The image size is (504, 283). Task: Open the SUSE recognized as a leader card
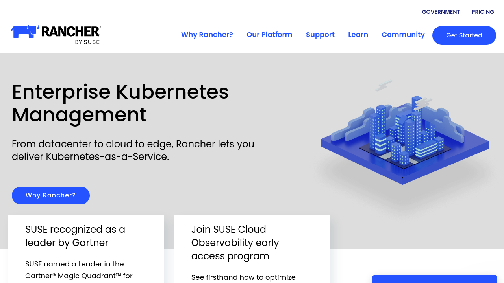point(86,249)
